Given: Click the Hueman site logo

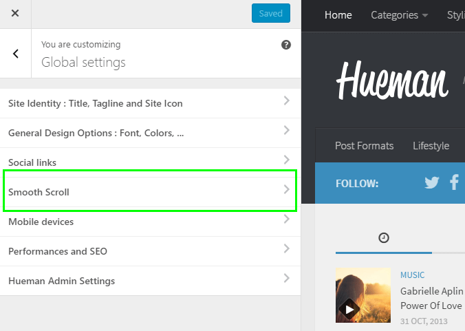Looking at the screenshot, I should tap(392, 81).
